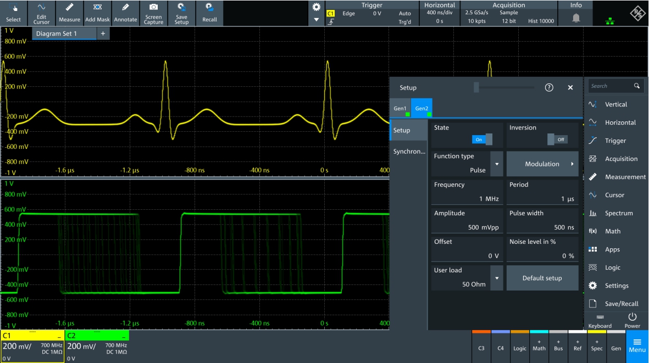Open Apps menu entry
This screenshot has width=649, height=363.
pos(616,250)
